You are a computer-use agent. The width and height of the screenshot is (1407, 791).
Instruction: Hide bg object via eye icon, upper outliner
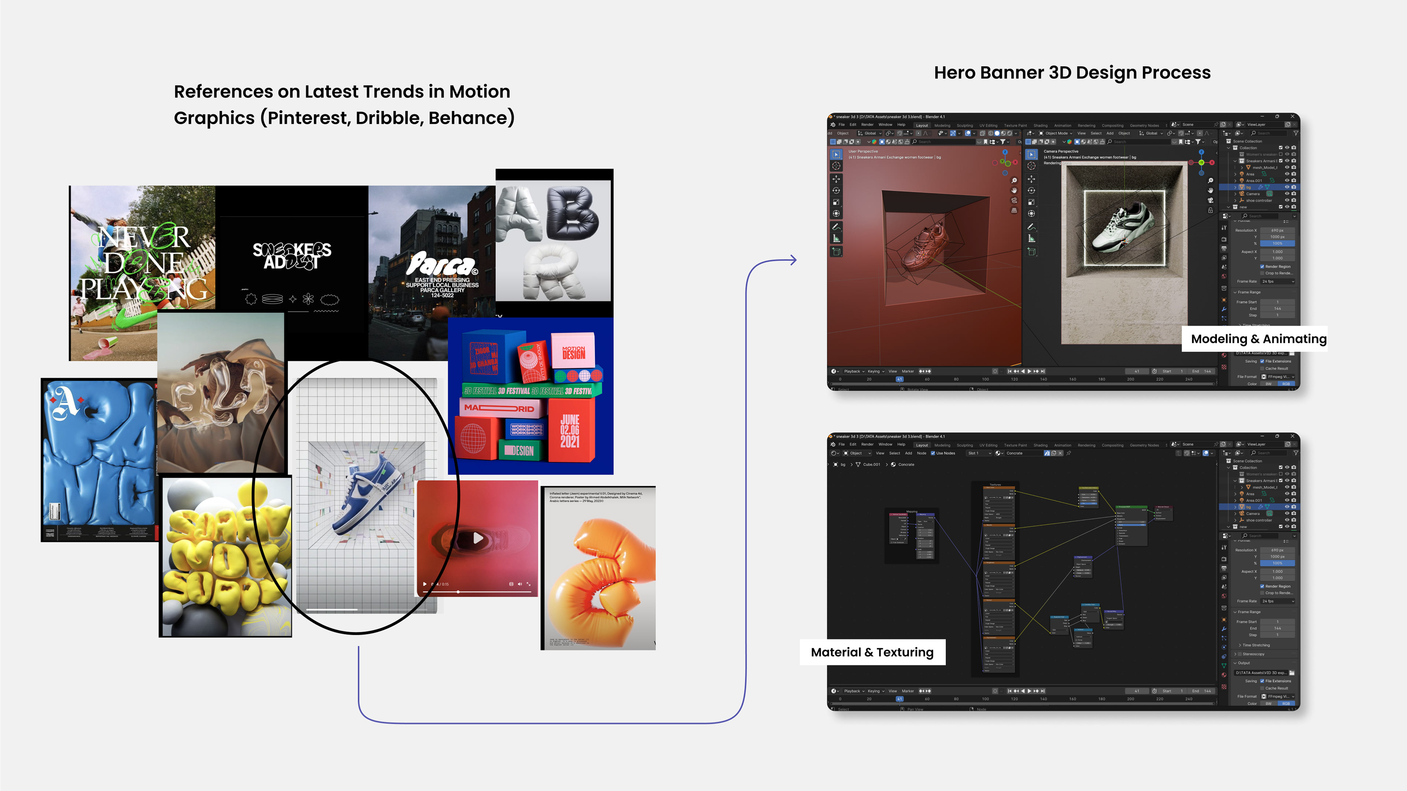click(1287, 187)
